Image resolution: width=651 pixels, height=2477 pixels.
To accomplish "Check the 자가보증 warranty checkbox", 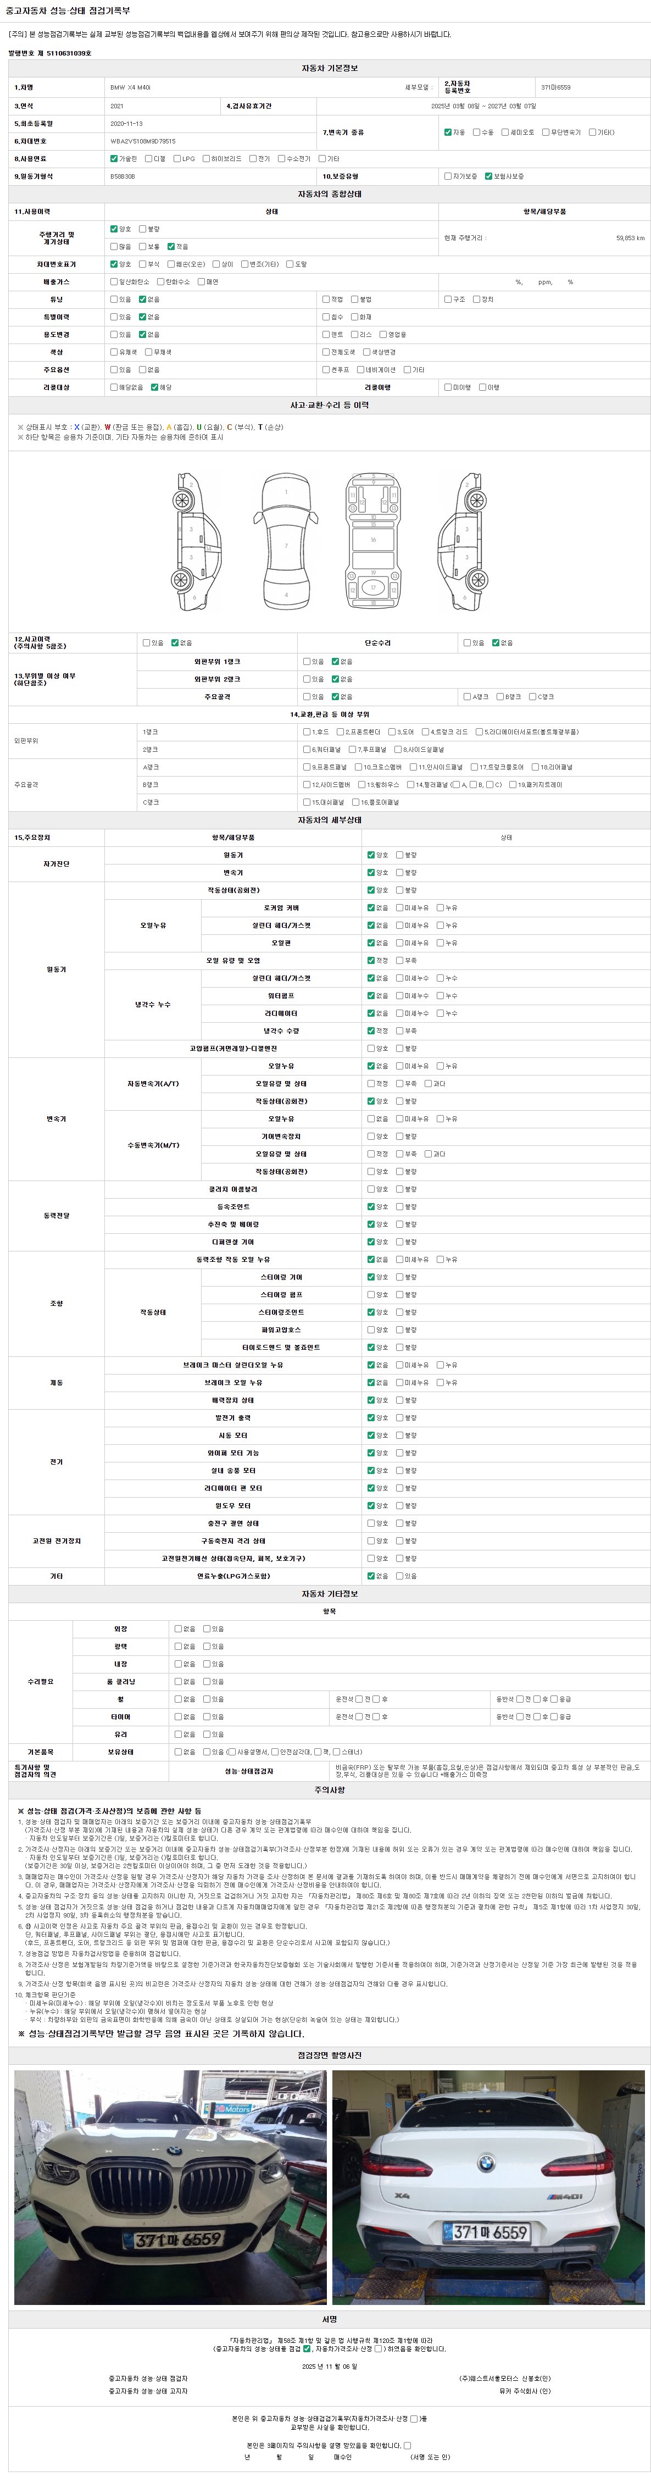I will tap(448, 176).
